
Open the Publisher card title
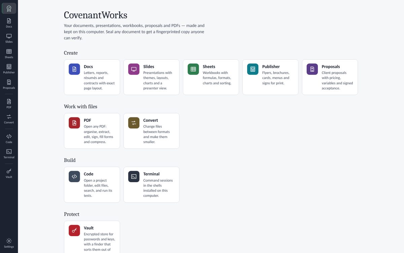[x=271, y=66]
